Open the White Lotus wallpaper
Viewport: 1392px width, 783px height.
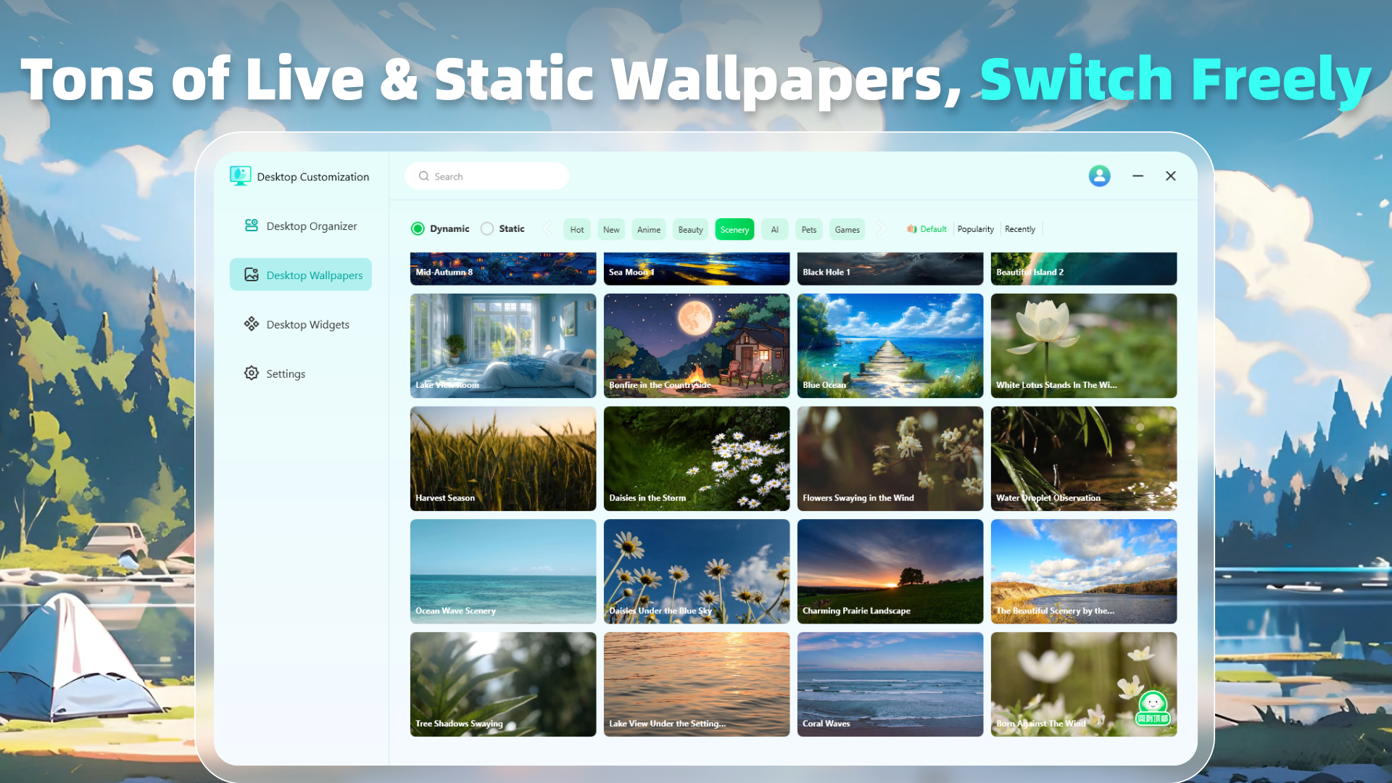click(x=1084, y=346)
